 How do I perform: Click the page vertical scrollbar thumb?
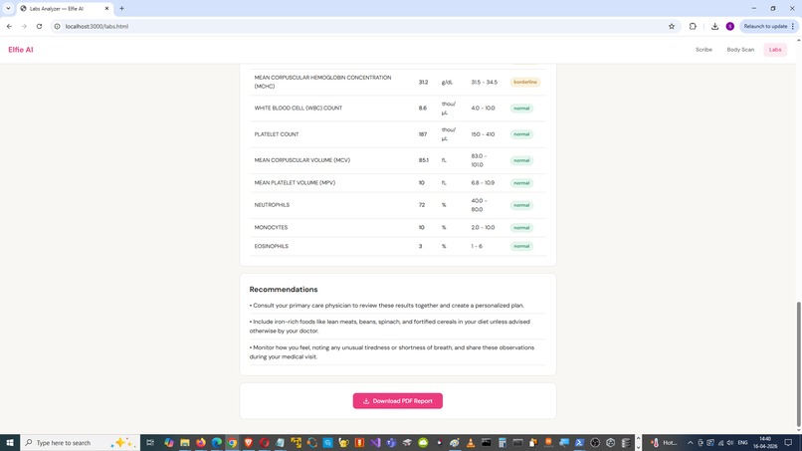click(x=798, y=364)
